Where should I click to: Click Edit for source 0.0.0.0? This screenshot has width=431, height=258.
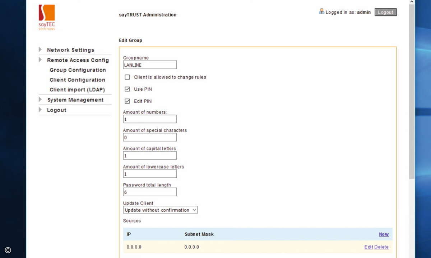pyautogui.click(x=369, y=247)
